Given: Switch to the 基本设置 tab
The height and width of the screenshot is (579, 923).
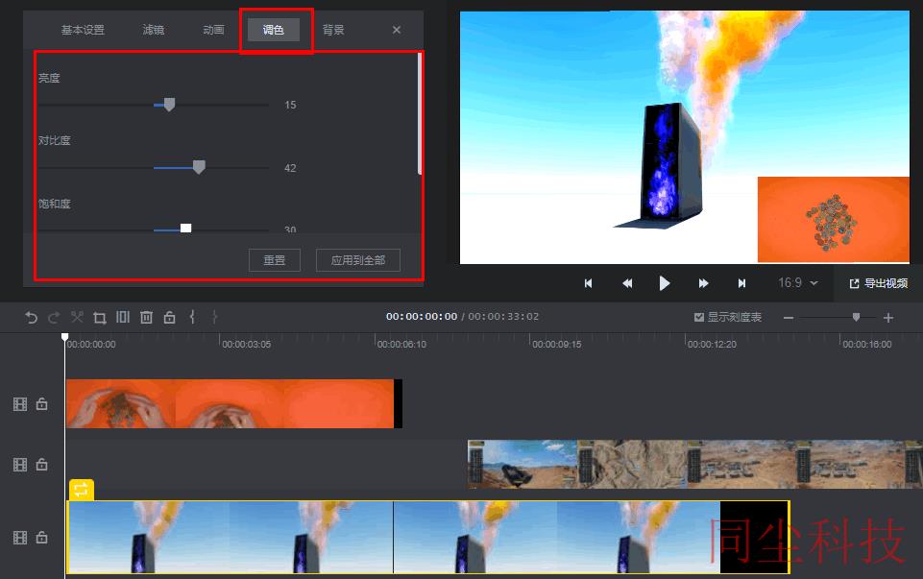Looking at the screenshot, I should tap(83, 30).
